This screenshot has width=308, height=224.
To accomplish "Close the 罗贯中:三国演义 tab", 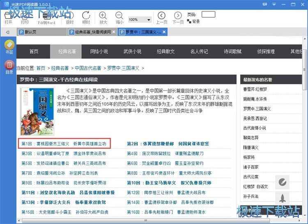I will [x=164, y=32].
